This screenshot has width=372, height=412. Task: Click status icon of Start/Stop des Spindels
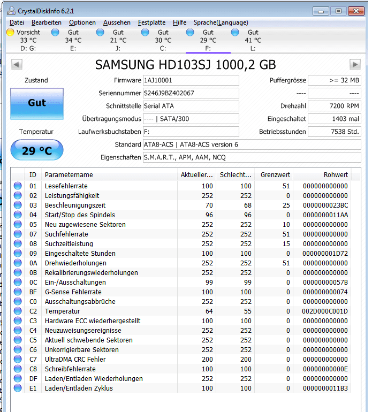pyautogui.click(x=18, y=215)
